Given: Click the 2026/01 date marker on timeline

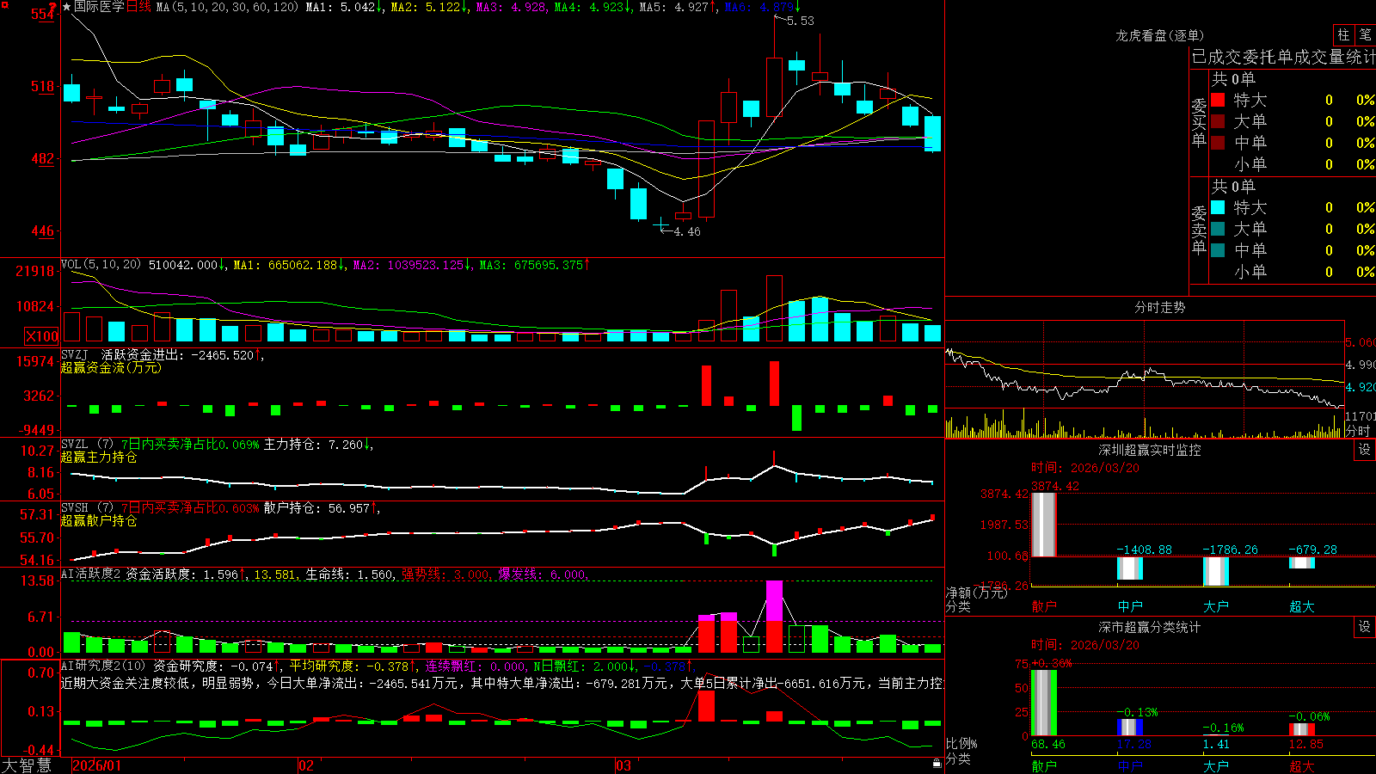Looking at the screenshot, I should [x=96, y=765].
